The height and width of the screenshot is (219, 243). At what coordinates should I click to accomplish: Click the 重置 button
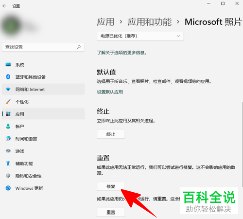pyautogui.click(x=111, y=212)
